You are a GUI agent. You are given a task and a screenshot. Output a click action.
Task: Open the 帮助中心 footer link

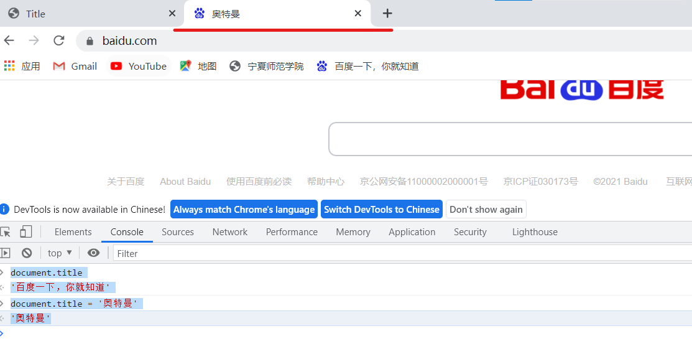(x=326, y=182)
